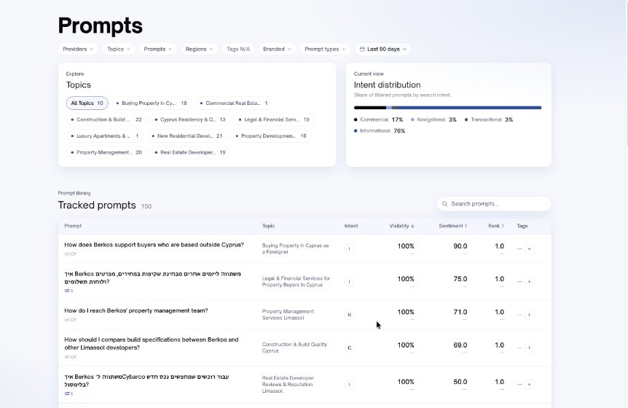Click the Transactional 3% legend item

(489, 119)
